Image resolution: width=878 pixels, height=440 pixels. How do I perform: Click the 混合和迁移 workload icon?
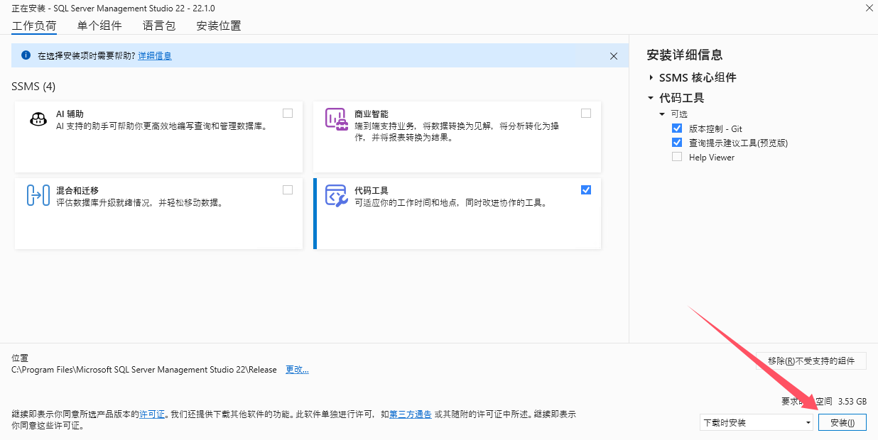click(37, 194)
